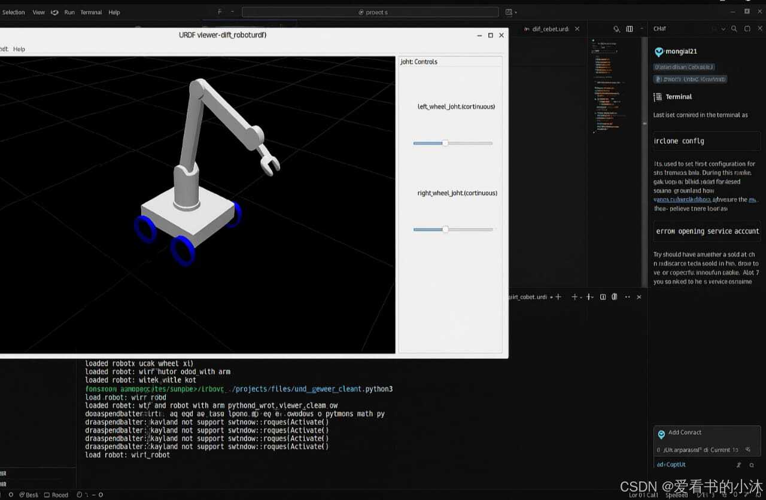Click the maximize chat panel icon
766x500 pixels.
[x=747, y=29]
